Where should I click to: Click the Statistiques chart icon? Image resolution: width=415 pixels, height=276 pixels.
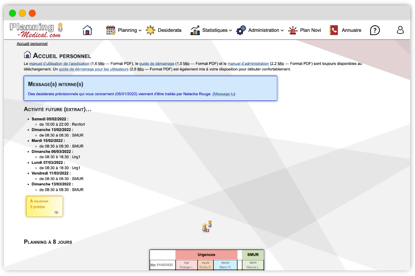click(195, 30)
